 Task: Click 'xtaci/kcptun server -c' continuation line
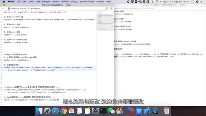32,70
